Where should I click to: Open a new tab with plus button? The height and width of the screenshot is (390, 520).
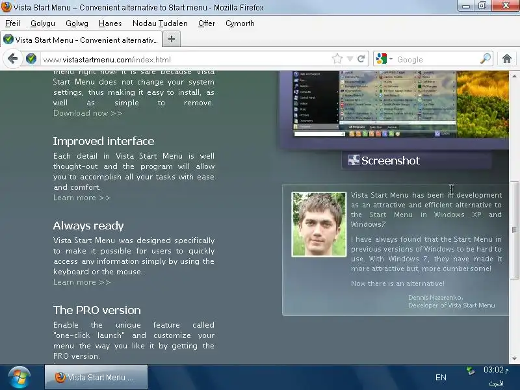click(x=171, y=39)
